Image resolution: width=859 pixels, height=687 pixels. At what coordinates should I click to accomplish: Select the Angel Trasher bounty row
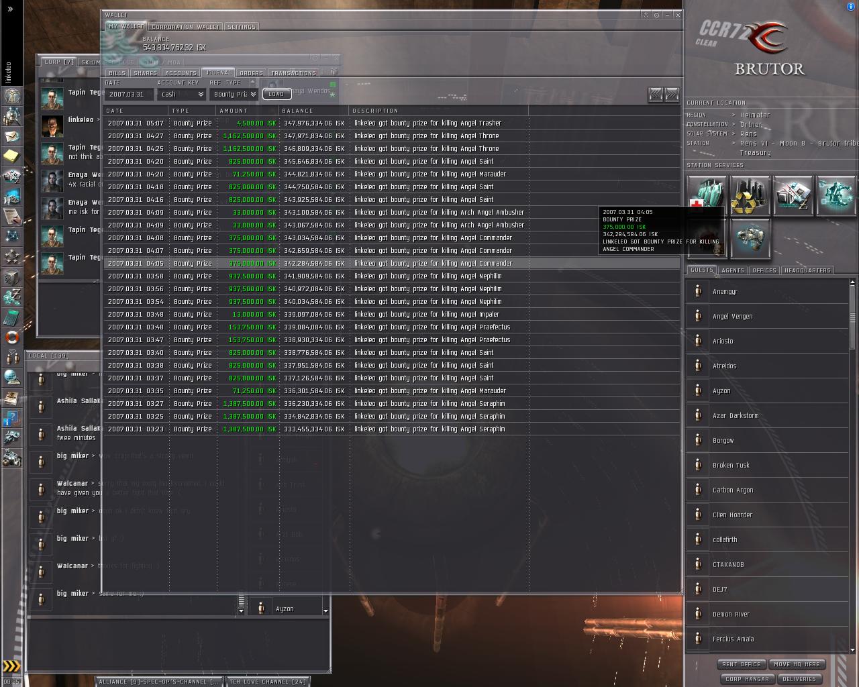(x=392, y=123)
